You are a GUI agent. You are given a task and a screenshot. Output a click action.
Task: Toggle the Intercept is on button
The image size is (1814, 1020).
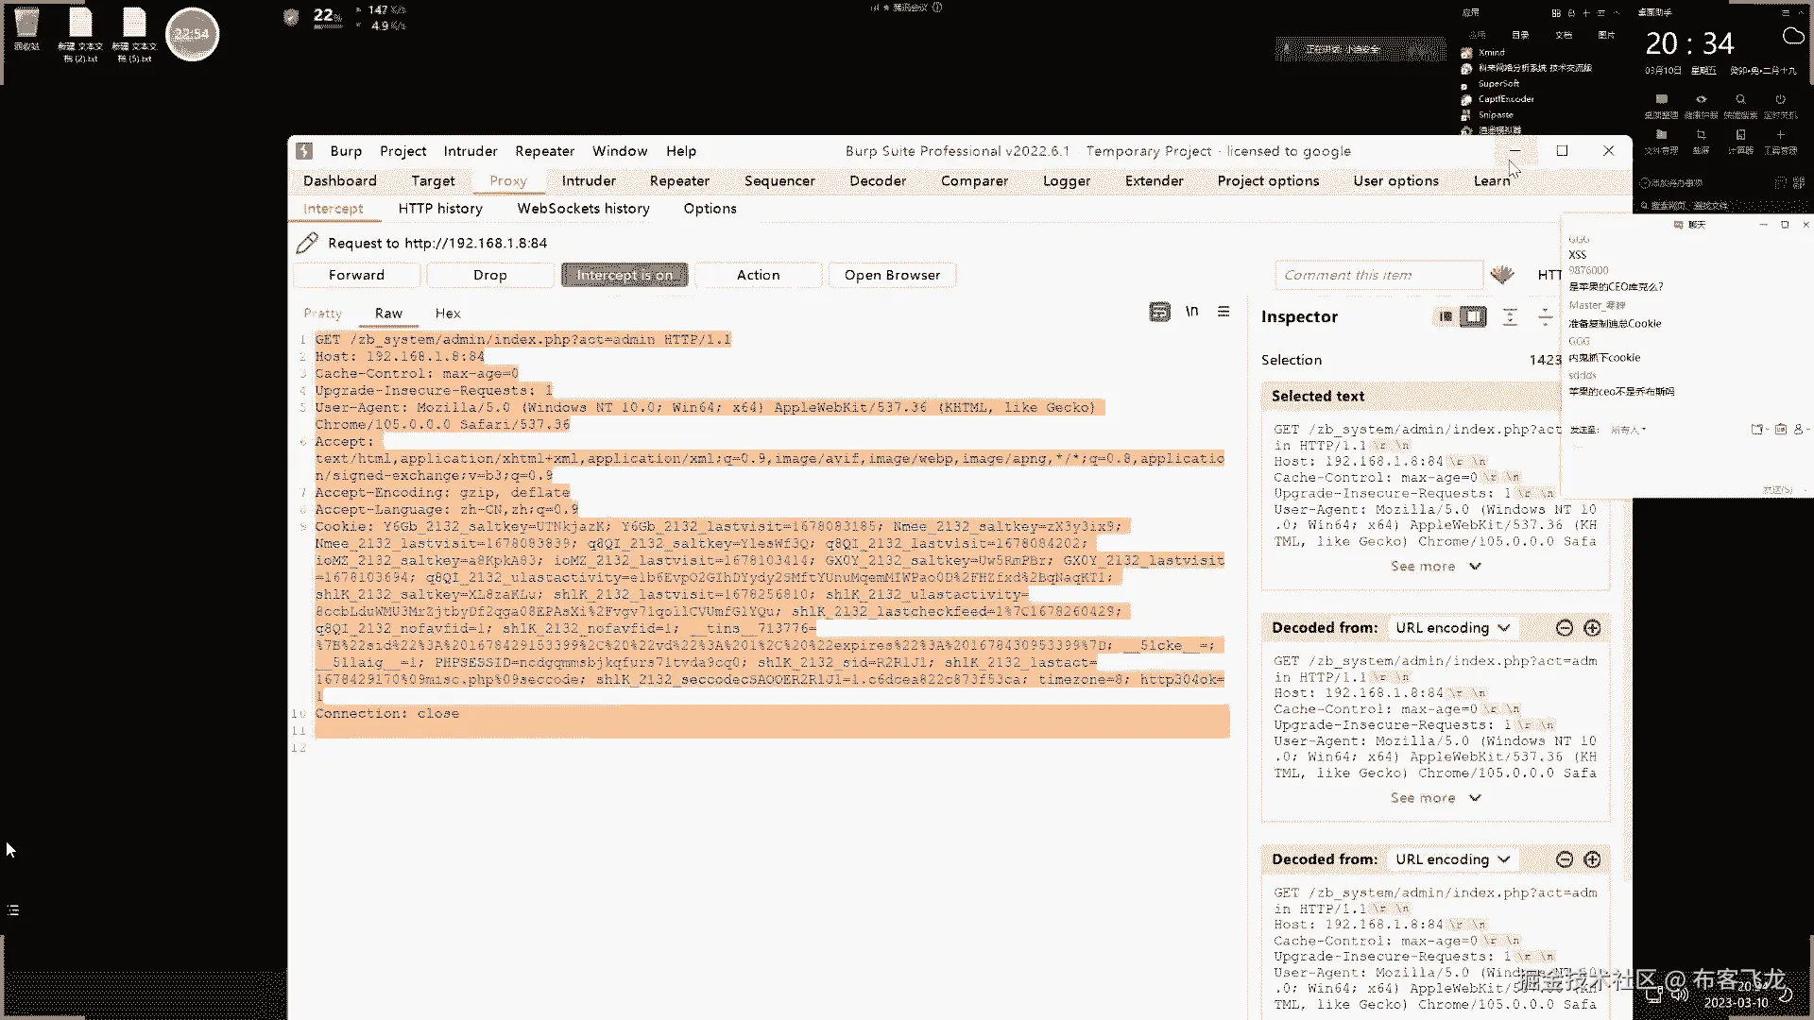coord(625,275)
